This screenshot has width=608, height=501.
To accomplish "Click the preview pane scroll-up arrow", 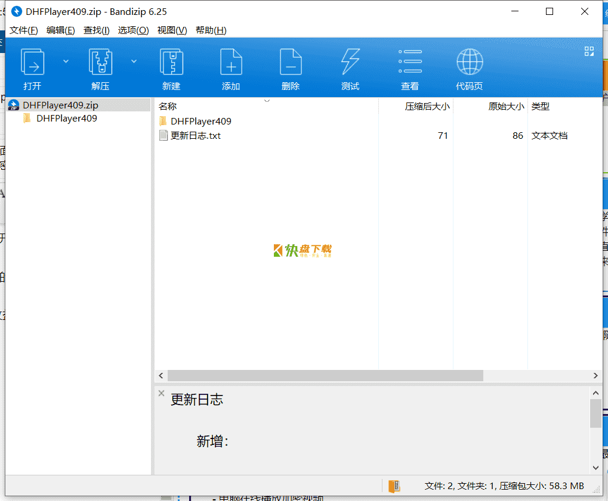I will pos(595,393).
